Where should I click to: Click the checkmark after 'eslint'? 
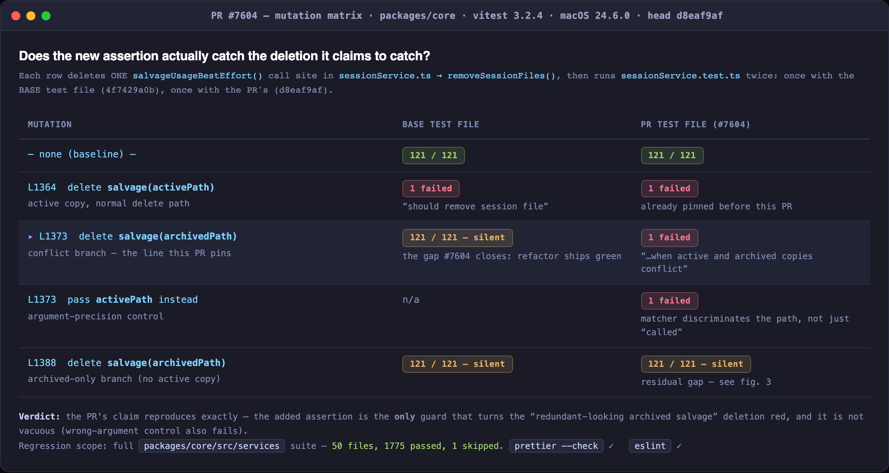(x=679, y=446)
